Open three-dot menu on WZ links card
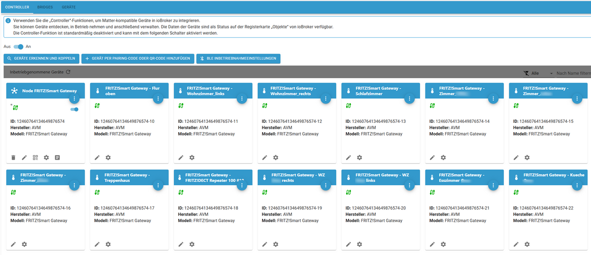 point(409,186)
